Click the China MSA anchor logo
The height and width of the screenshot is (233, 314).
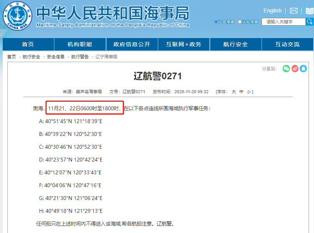tap(17, 16)
